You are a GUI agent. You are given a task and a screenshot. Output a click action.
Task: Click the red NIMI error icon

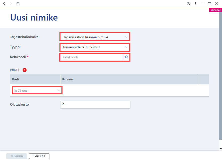tap(25, 70)
